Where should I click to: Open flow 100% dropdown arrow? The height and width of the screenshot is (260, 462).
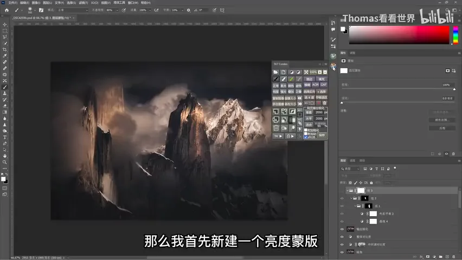[x=150, y=10]
